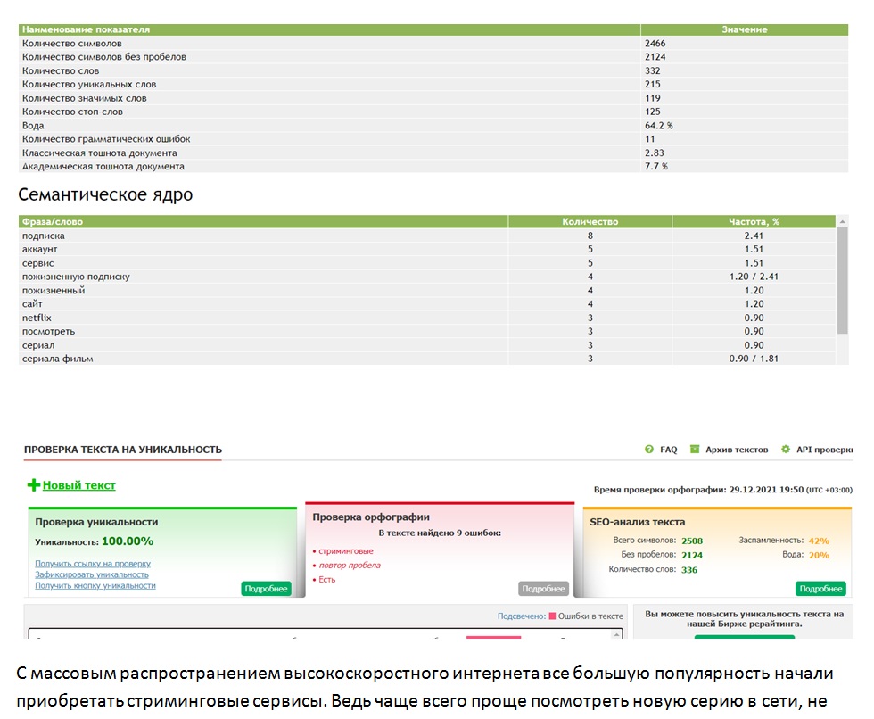Click the Частота, % column header
The height and width of the screenshot is (719, 874).
[x=754, y=222]
